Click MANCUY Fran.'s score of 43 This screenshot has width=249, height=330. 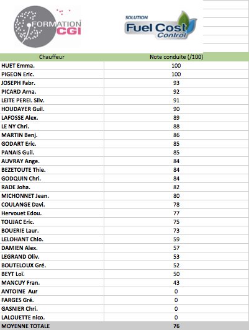(176, 283)
